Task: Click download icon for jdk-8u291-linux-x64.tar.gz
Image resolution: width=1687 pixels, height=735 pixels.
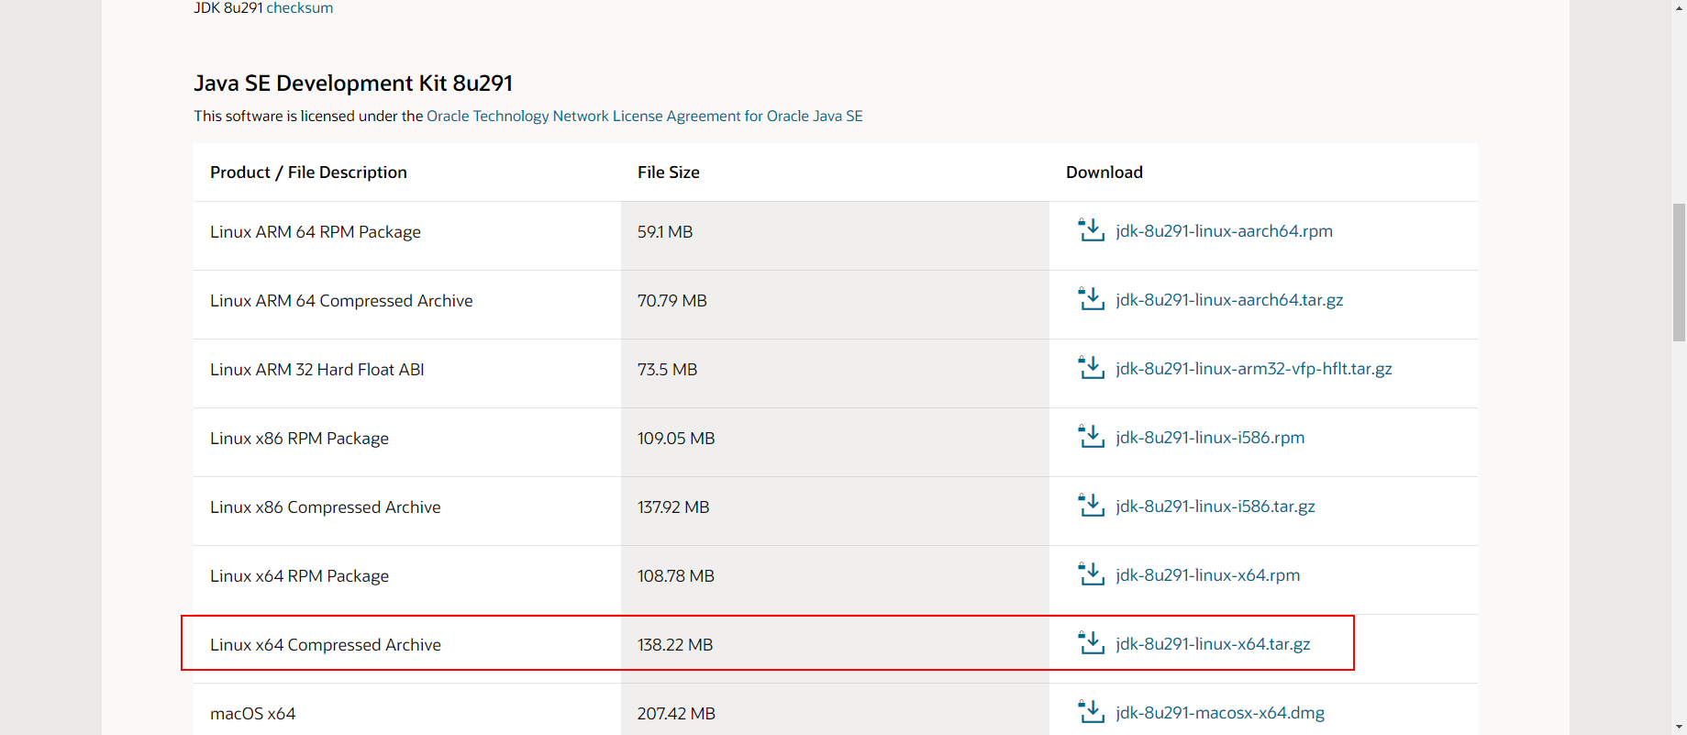Action: coord(1091,643)
